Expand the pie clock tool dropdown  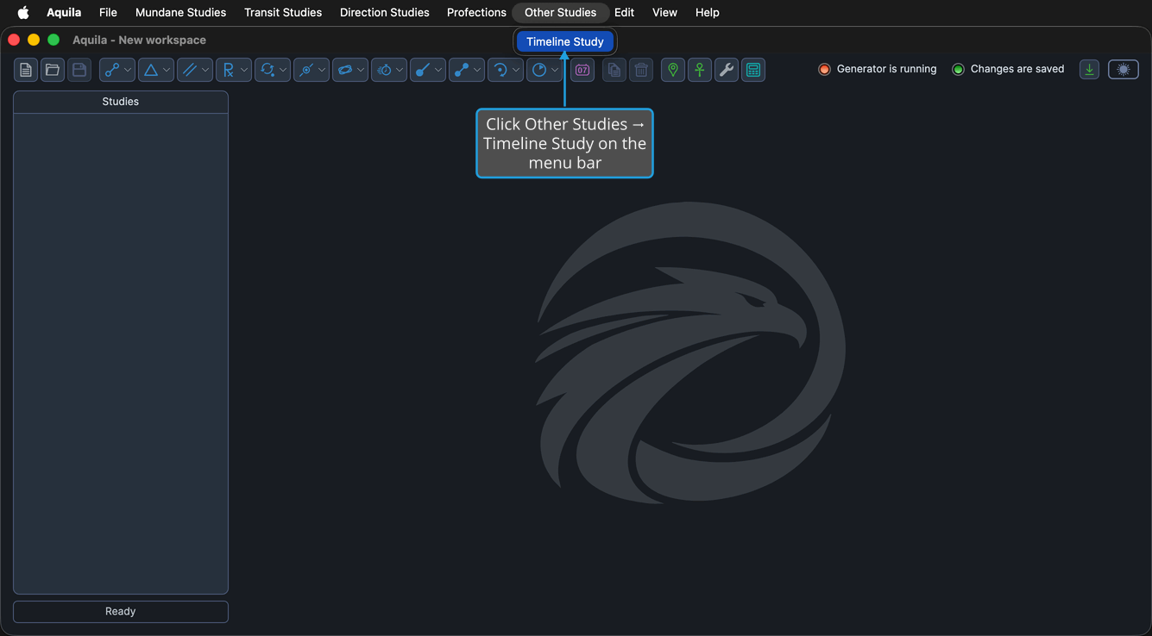coord(555,70)
